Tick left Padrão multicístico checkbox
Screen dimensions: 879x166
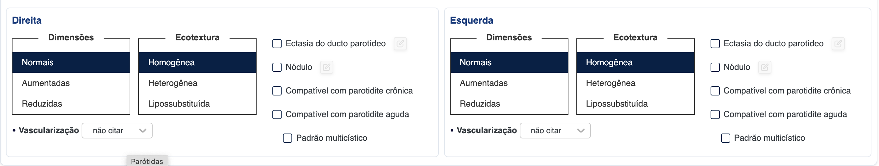[725, 138]
